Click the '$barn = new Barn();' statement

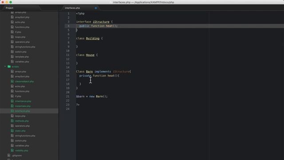(92, 96)
